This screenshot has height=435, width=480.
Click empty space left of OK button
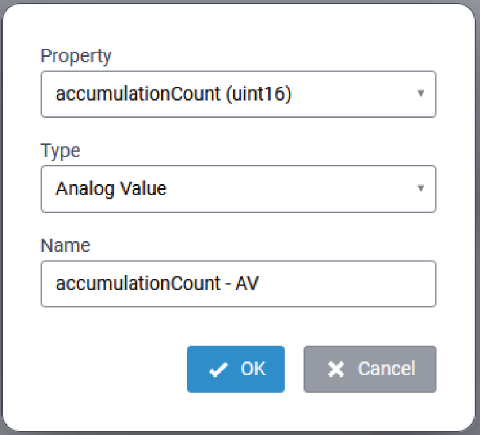coord(112,369)
